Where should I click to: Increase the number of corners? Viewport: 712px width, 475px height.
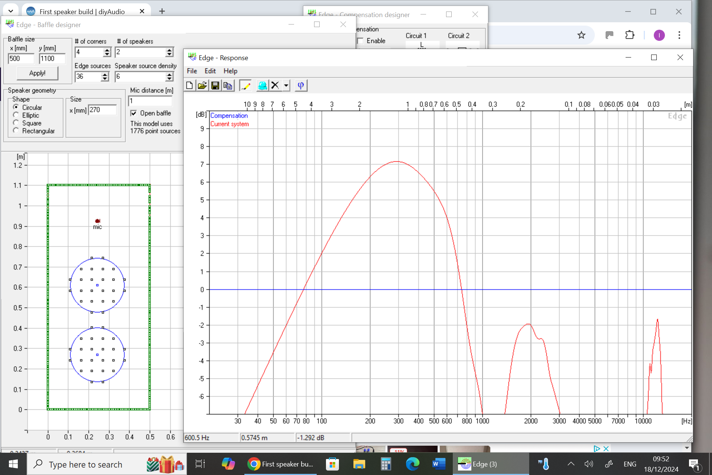click(x=107, y=50)
